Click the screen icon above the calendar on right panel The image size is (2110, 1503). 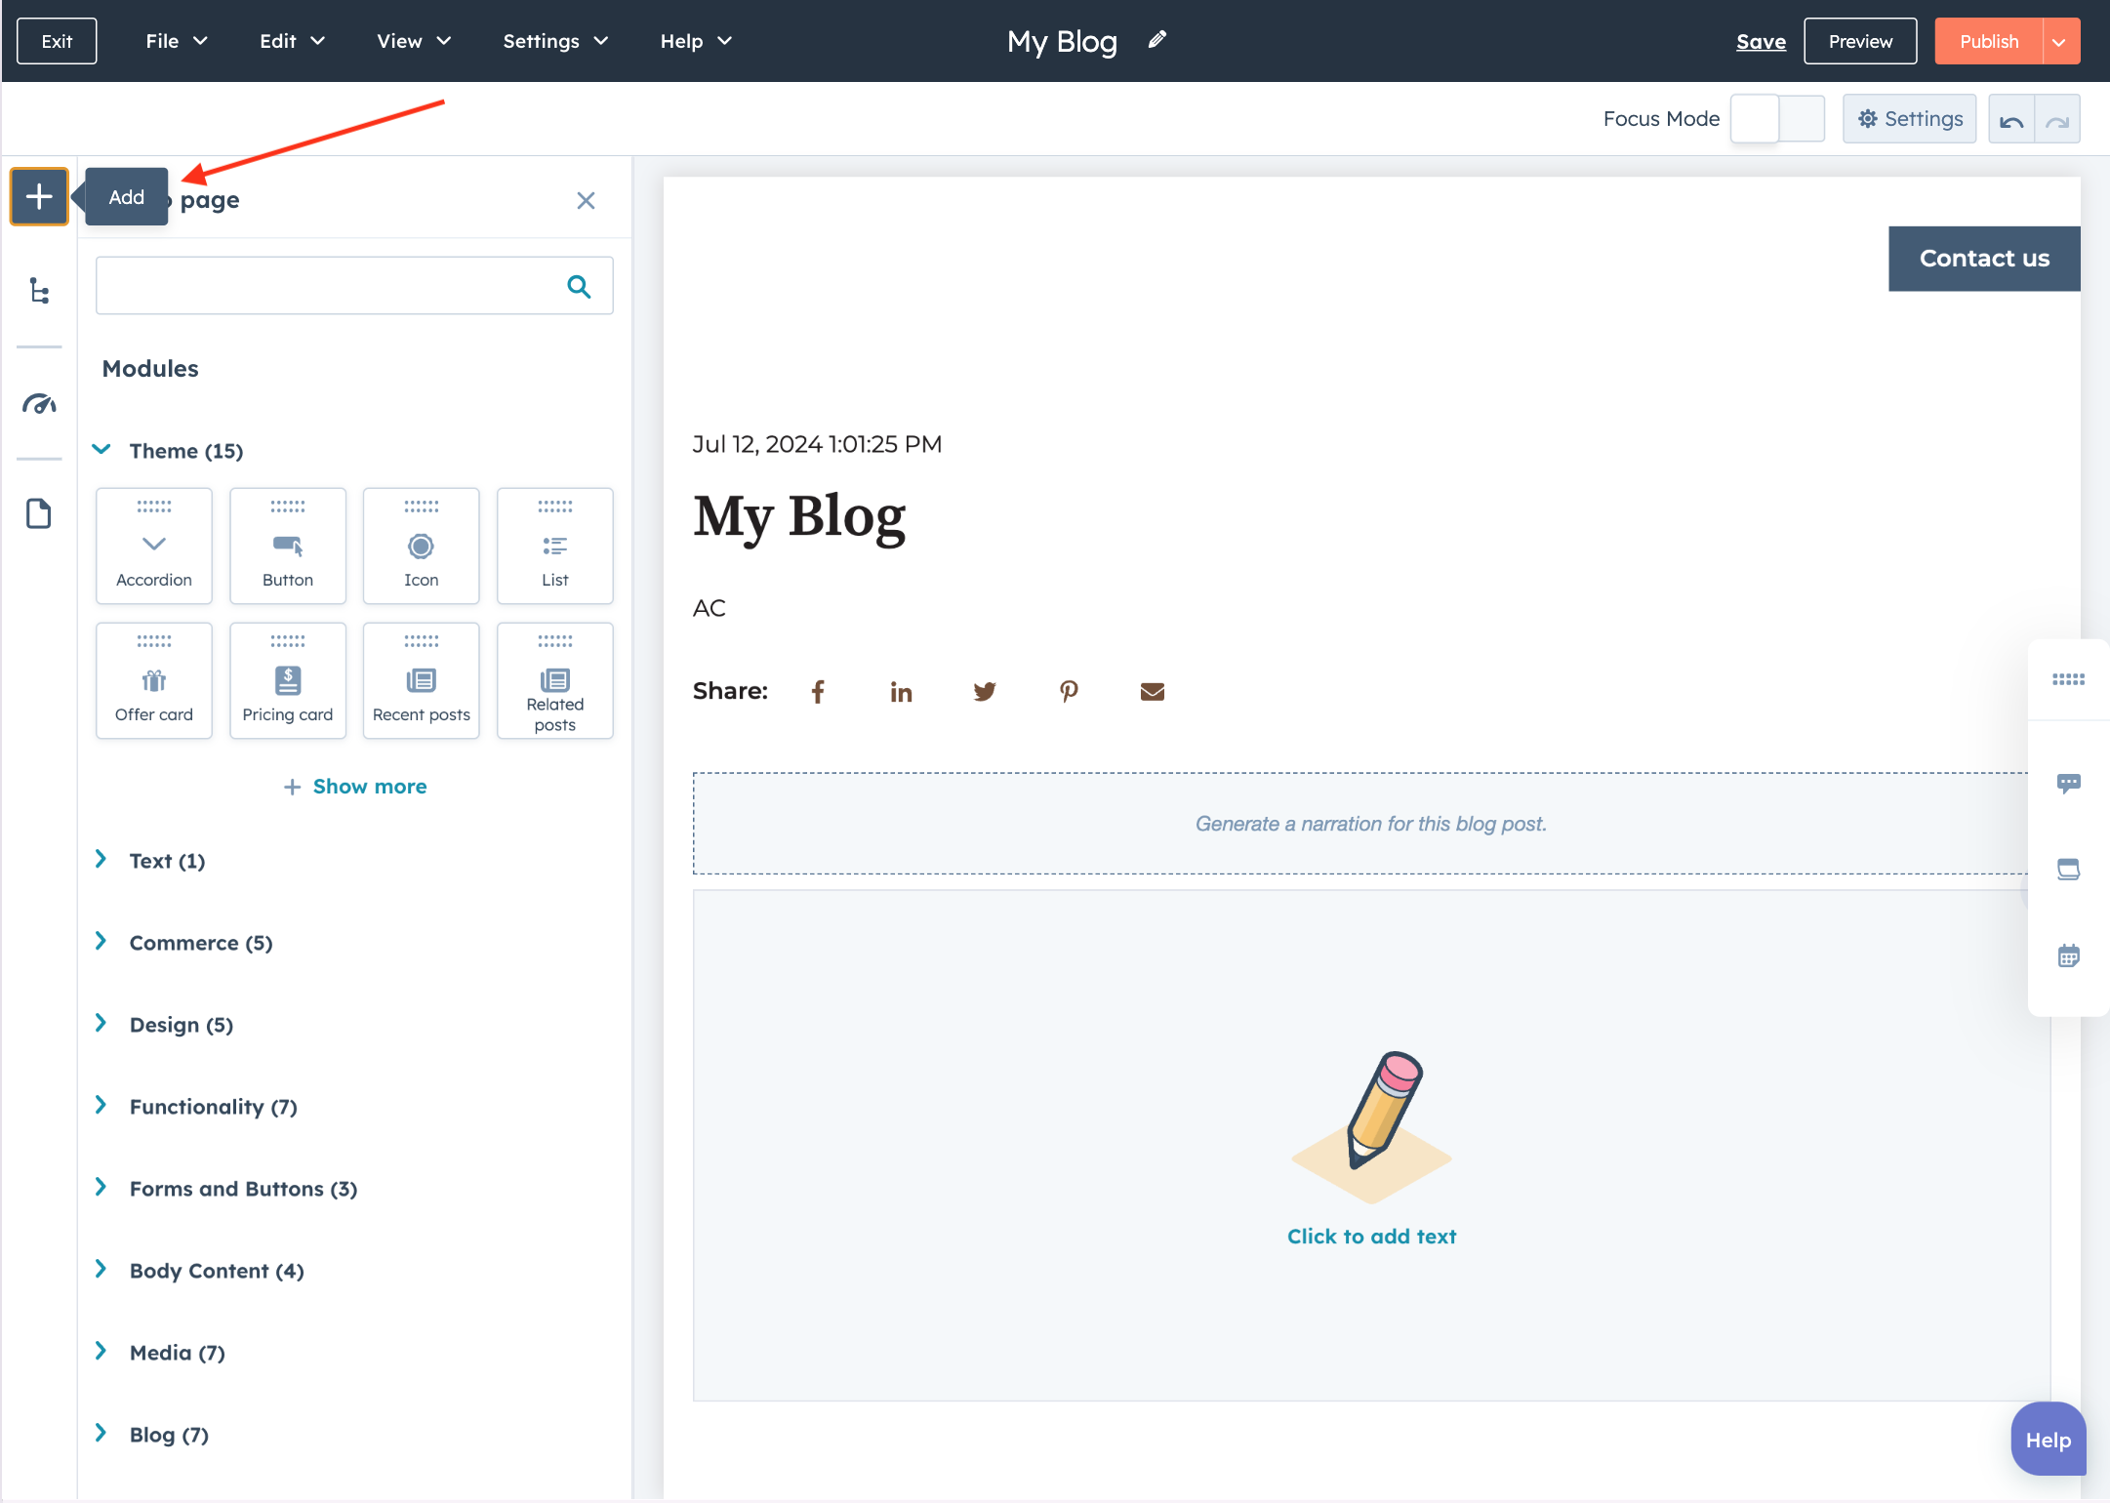pos(2068,870)
